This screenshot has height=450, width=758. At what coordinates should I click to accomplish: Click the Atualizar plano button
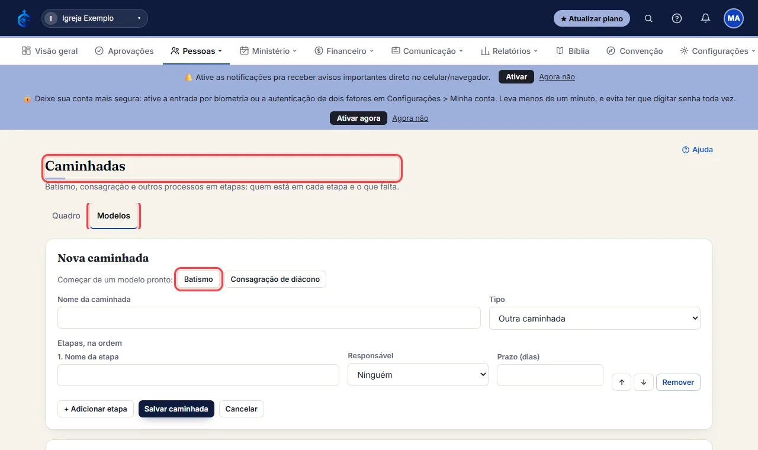coord(592,18)
